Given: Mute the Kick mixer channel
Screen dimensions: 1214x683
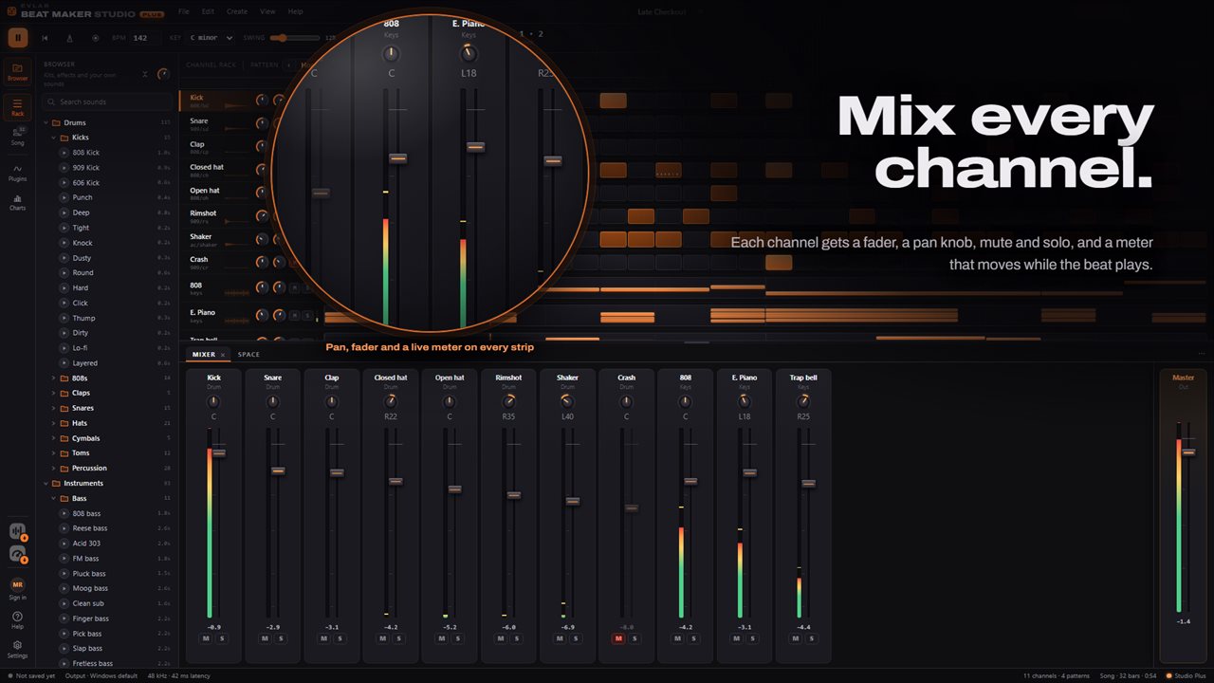Looking at the screenshot, I should pyautogui.click(x=205, y=638).
